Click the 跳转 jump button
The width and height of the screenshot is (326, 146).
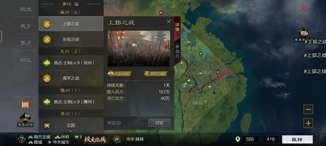[297, 139]
